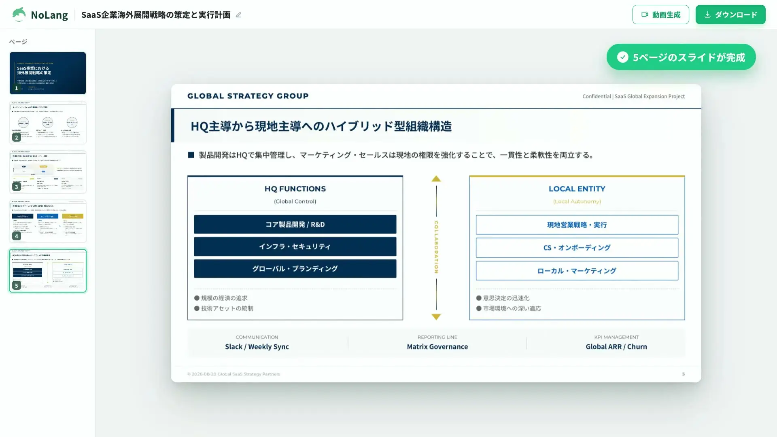Click the Confidential SaaS Global Expansion Project text
Screen dimensions: 777x437
pyautogui.click(x=633, y=96)
